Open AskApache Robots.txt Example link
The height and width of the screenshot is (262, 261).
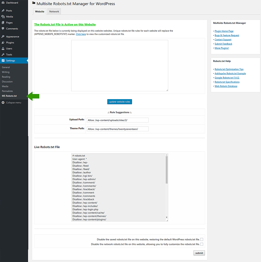click(230, 73)
